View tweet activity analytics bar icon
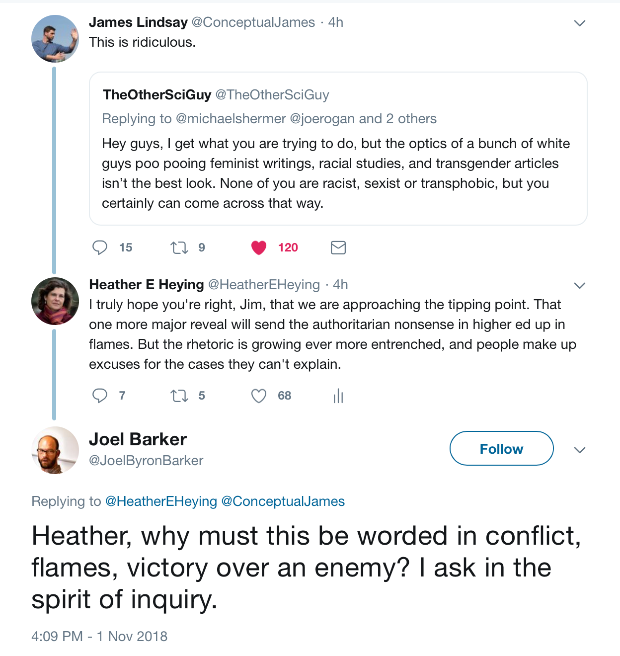 tap(338, 396)
